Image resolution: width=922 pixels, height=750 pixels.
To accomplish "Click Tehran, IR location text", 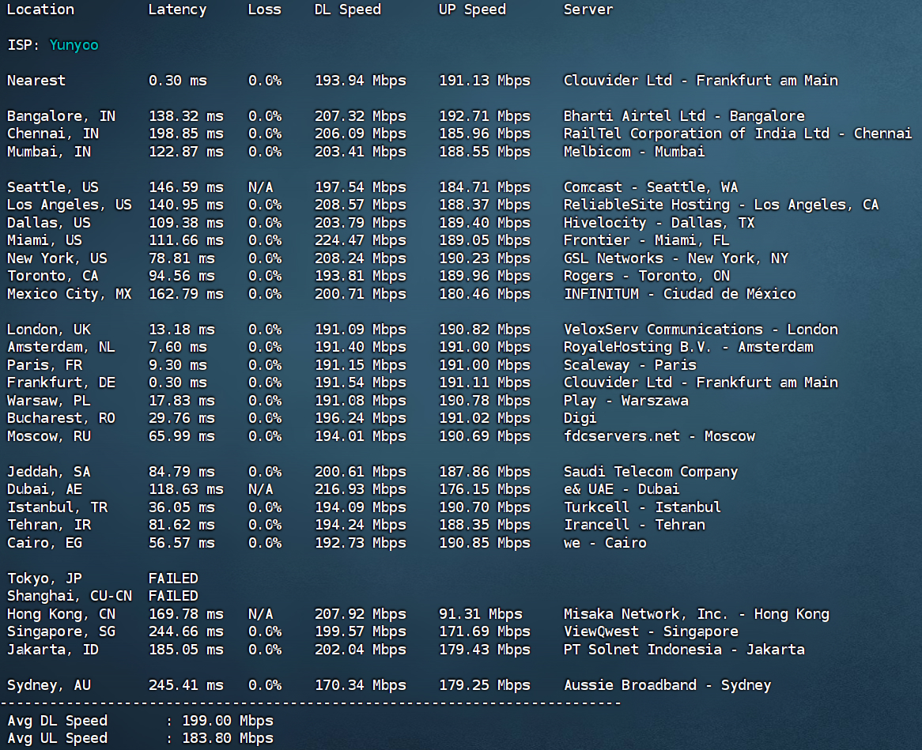I will 49,525.
